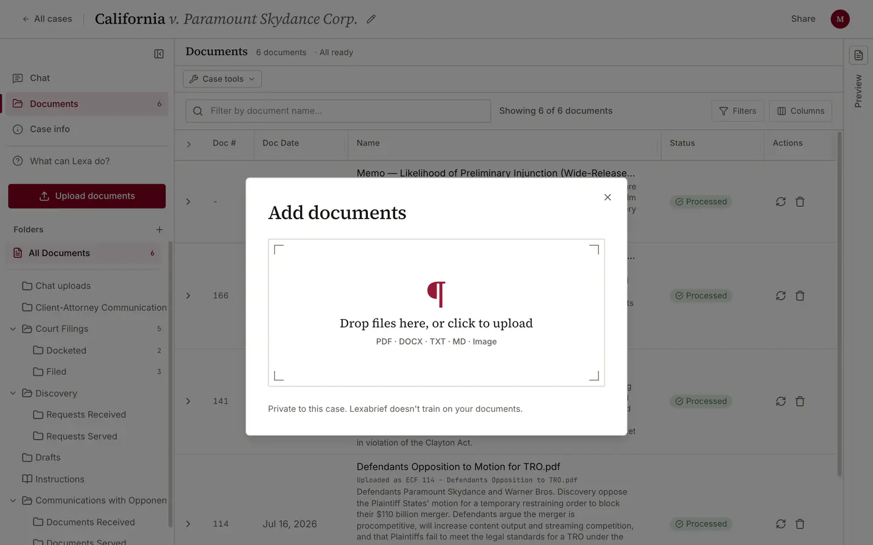Collapse the Court Filings folder chevron
Screen dimensions: 873x545
point(13,329)
